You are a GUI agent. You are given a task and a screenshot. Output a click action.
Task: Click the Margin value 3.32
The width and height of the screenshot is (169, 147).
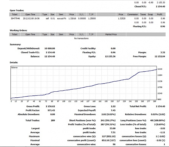coord(163,52)
